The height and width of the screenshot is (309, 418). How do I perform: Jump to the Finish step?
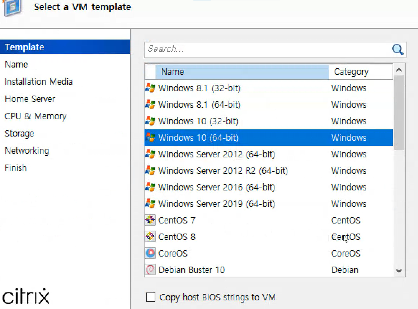tap(16, 168)
